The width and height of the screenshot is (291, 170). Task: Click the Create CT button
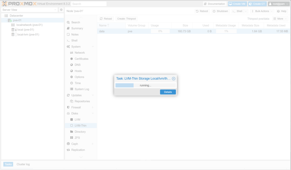pos(257,4)
